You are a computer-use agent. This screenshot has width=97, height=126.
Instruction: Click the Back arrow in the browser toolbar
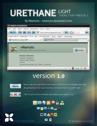11,32
